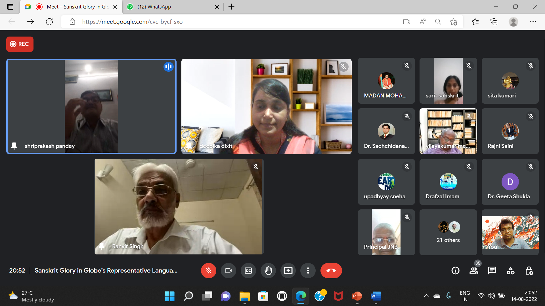Switch to the WhatsApp browser tab

point(170,7)
